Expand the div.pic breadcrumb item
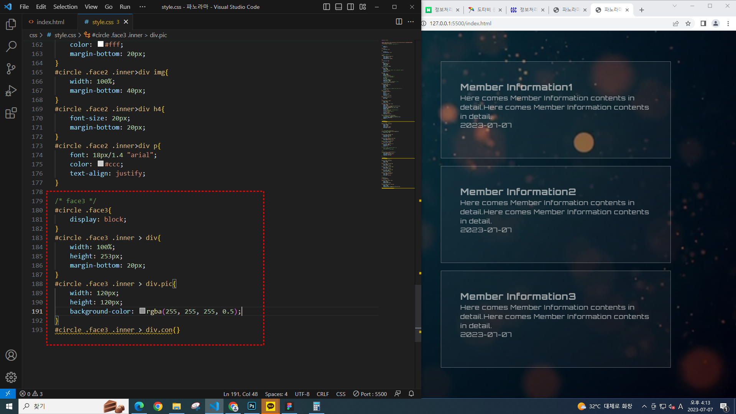Viewport: 736px width, 414px height. 158,35
